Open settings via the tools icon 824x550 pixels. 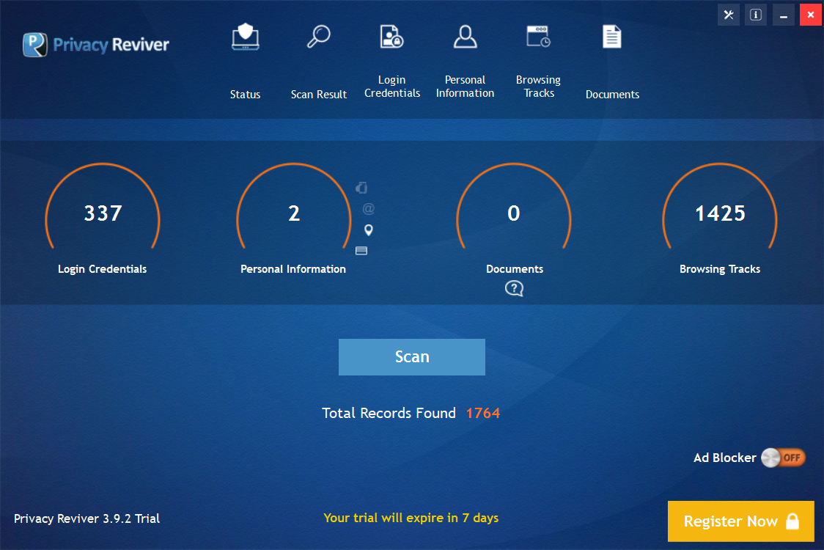tap(729, 15)
